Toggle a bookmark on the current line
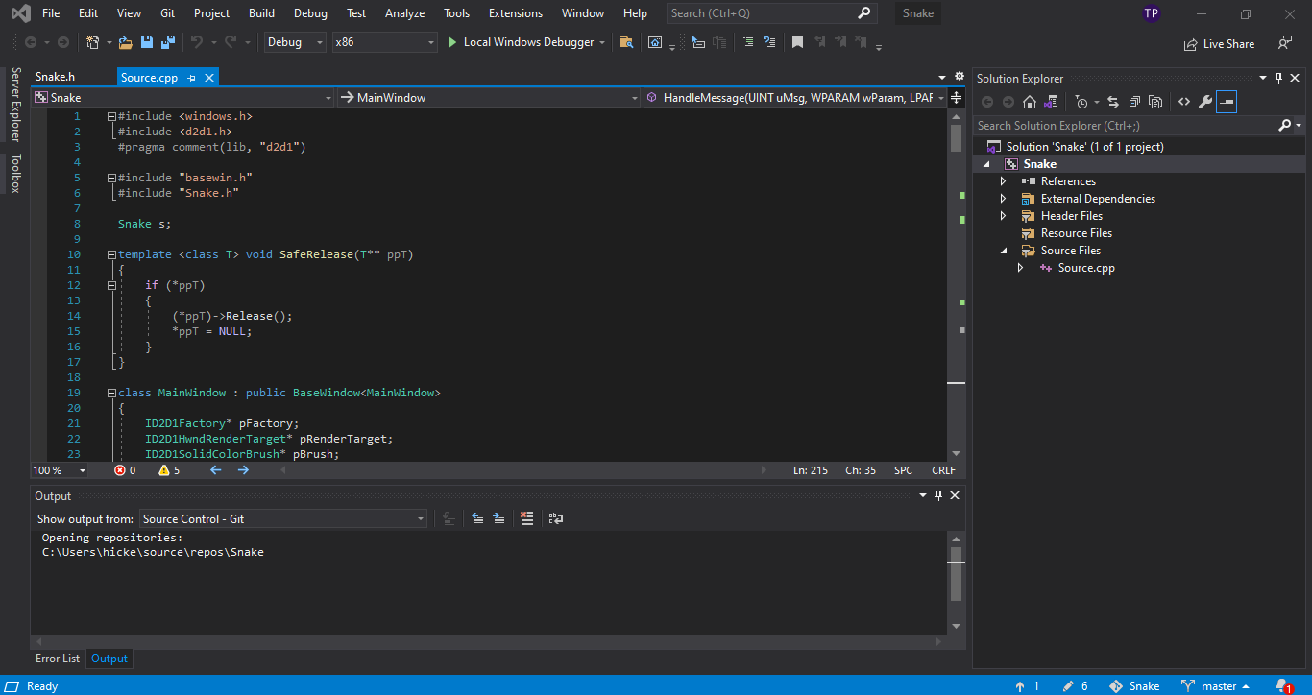Screen dimensions: 1312x695 tap(797, 42)
